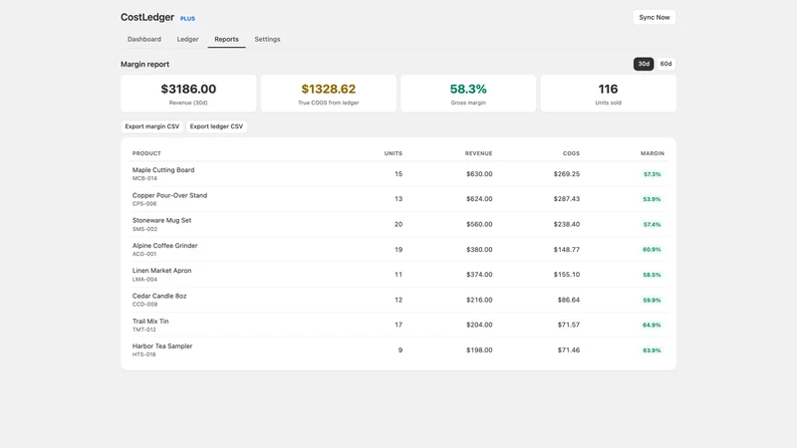Select the Reports tab
The image size is (797, 448).
226,39
